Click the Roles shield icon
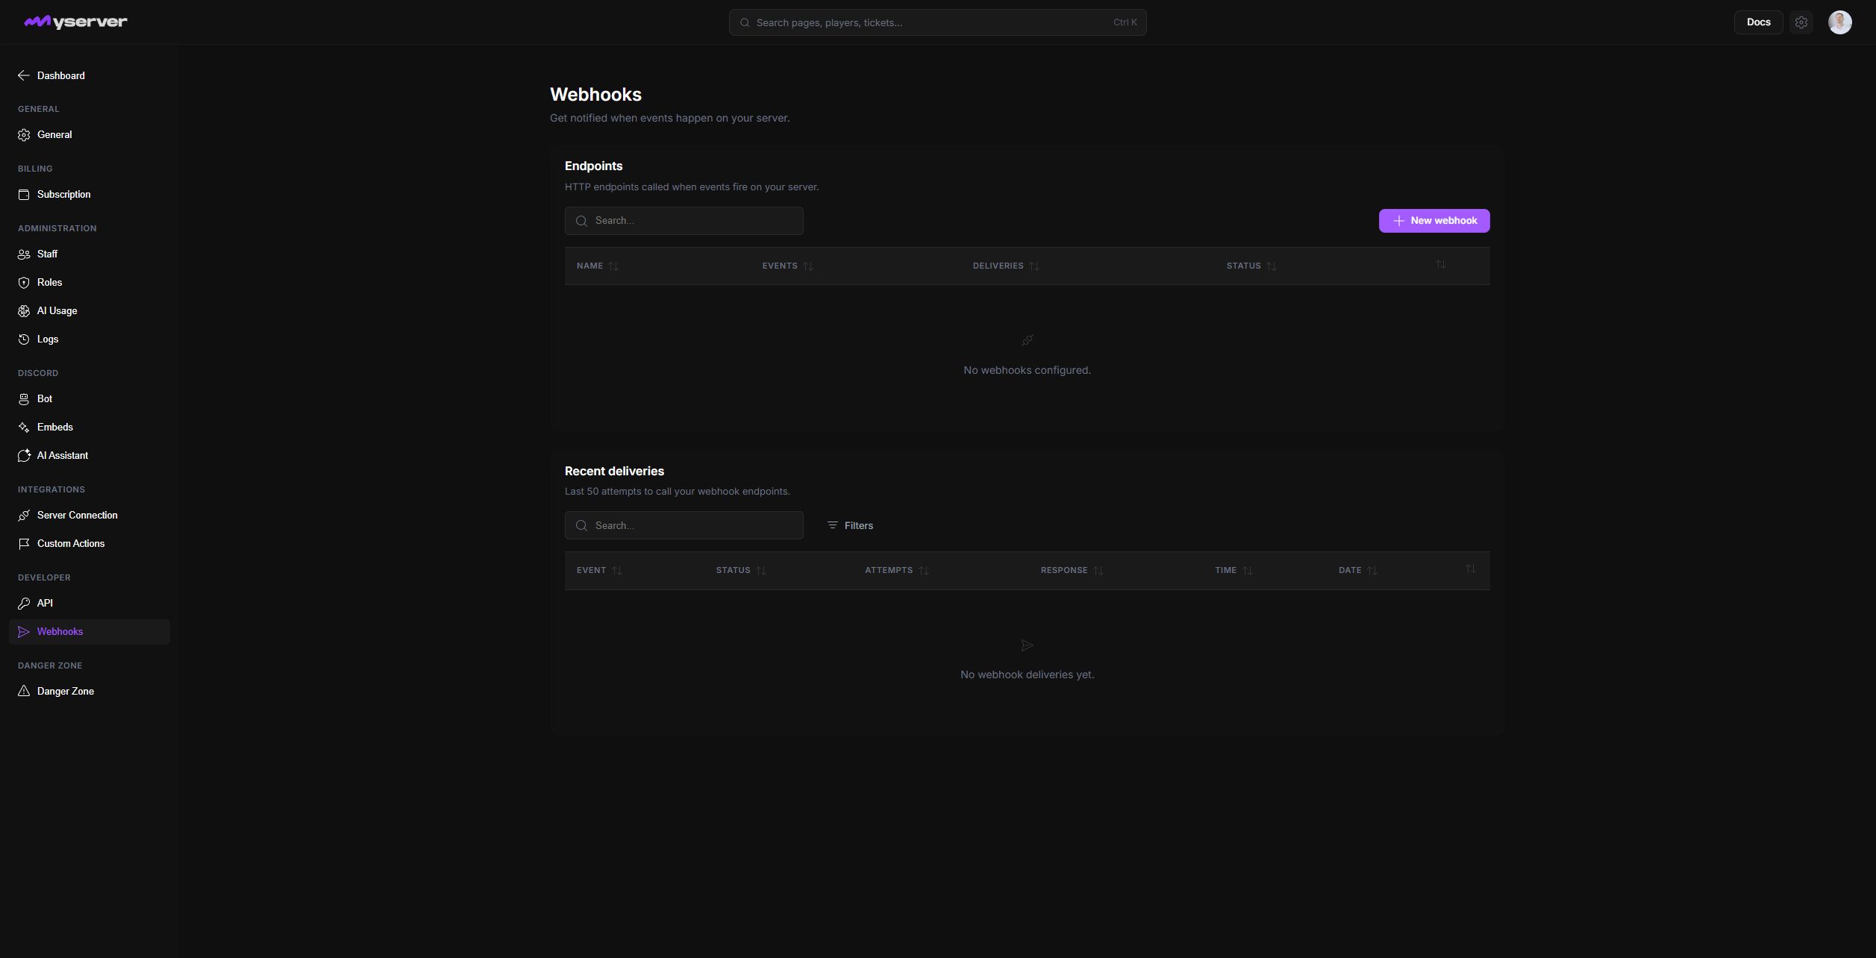 pos(24,283)
